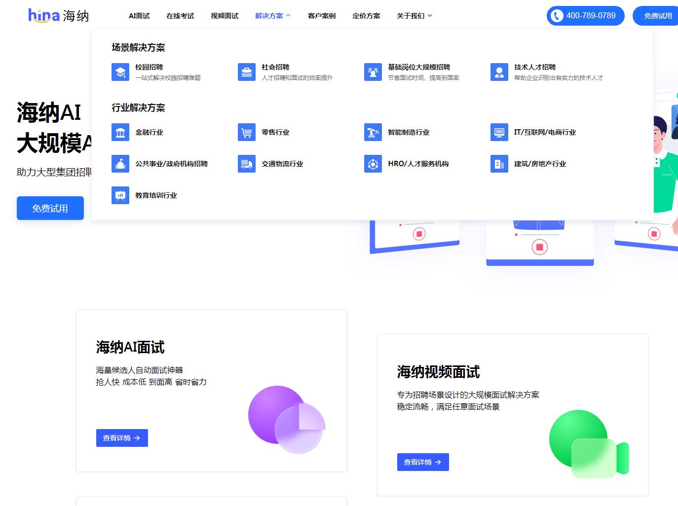Viewport: 678px width, 506px height.
Task: Click the 海纳视频面试 card title
Action: pyautogui.click(x=438, y=372)
